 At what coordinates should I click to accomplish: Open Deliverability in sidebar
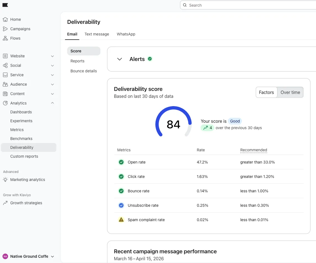tap(29, 147)
